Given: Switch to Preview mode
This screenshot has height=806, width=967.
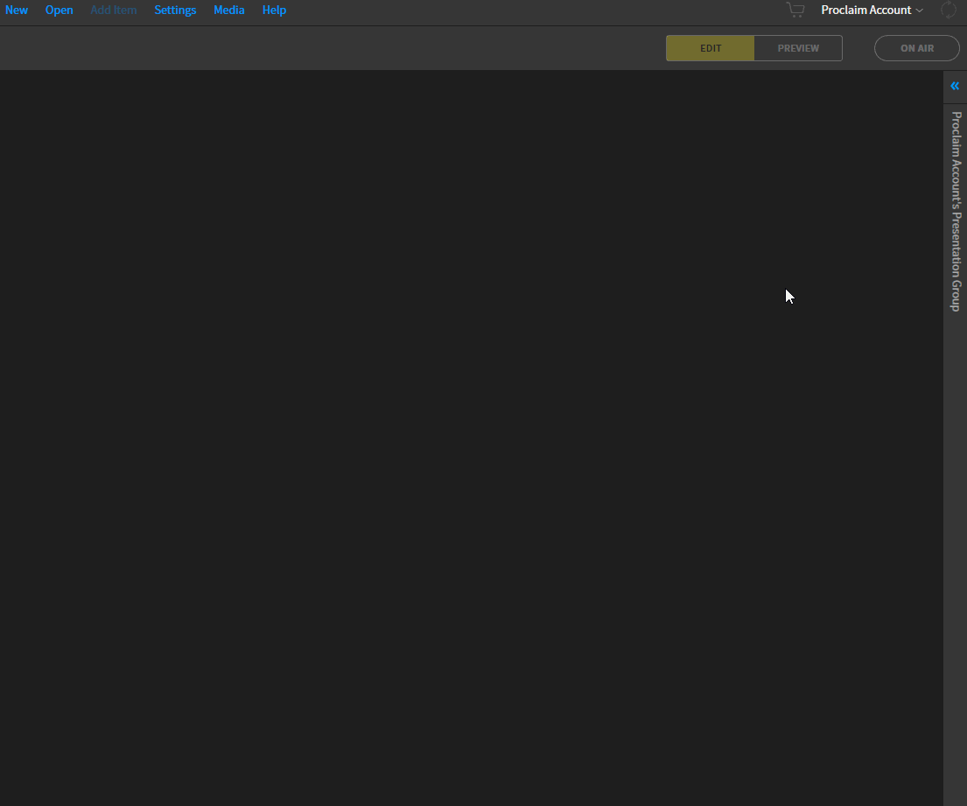Looking at the screenshot, I should click(798, 48).
